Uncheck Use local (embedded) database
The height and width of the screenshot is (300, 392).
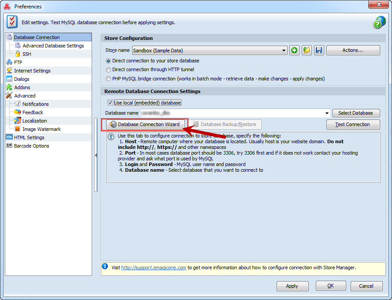pos(110,103)
